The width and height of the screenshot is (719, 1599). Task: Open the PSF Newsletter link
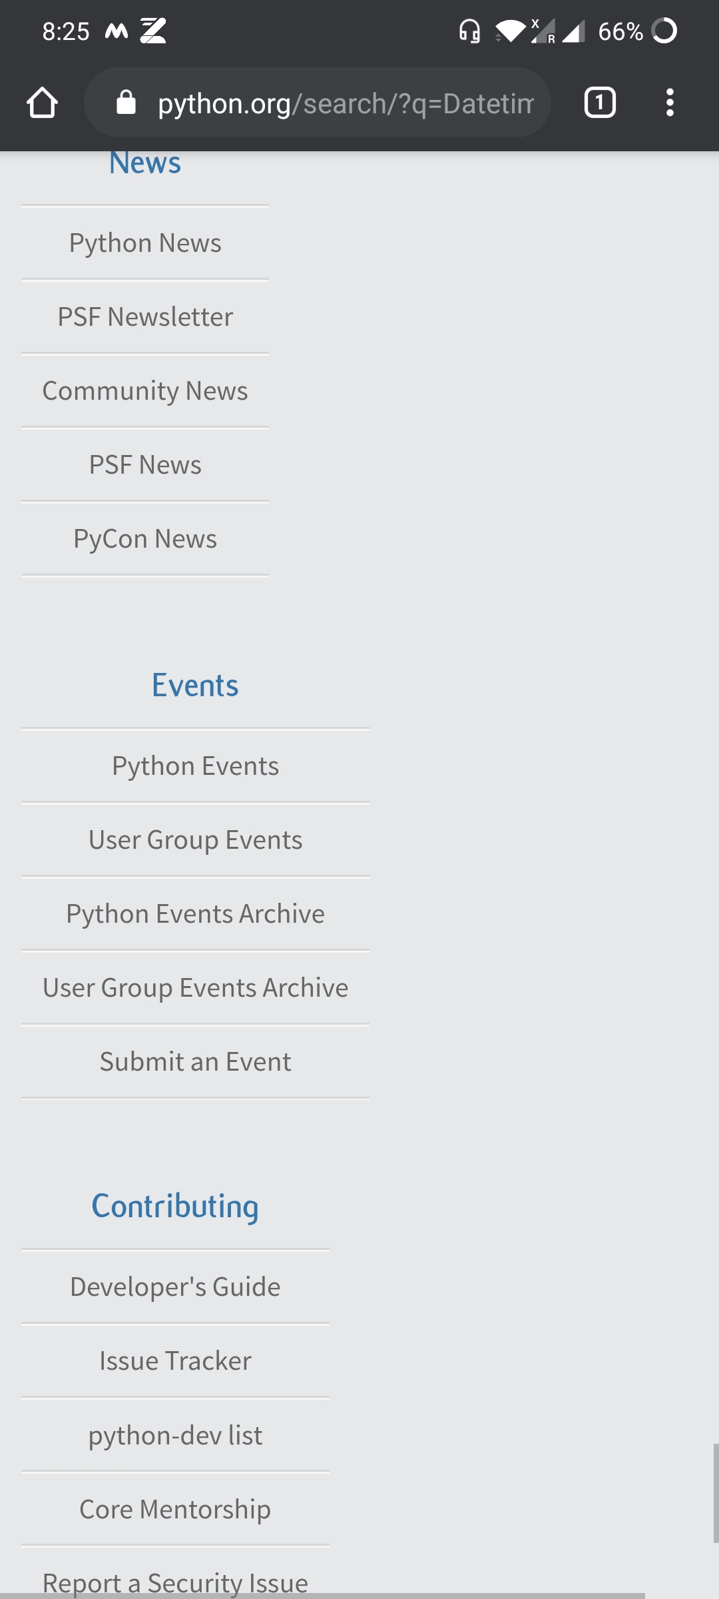coord(145,317)
